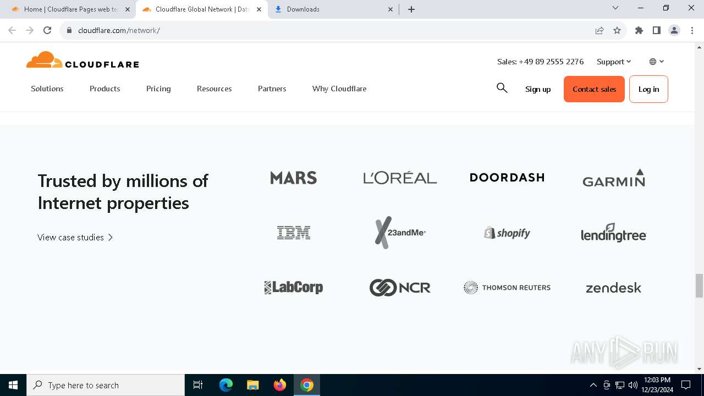Click the Sign up link

[538, 89]
